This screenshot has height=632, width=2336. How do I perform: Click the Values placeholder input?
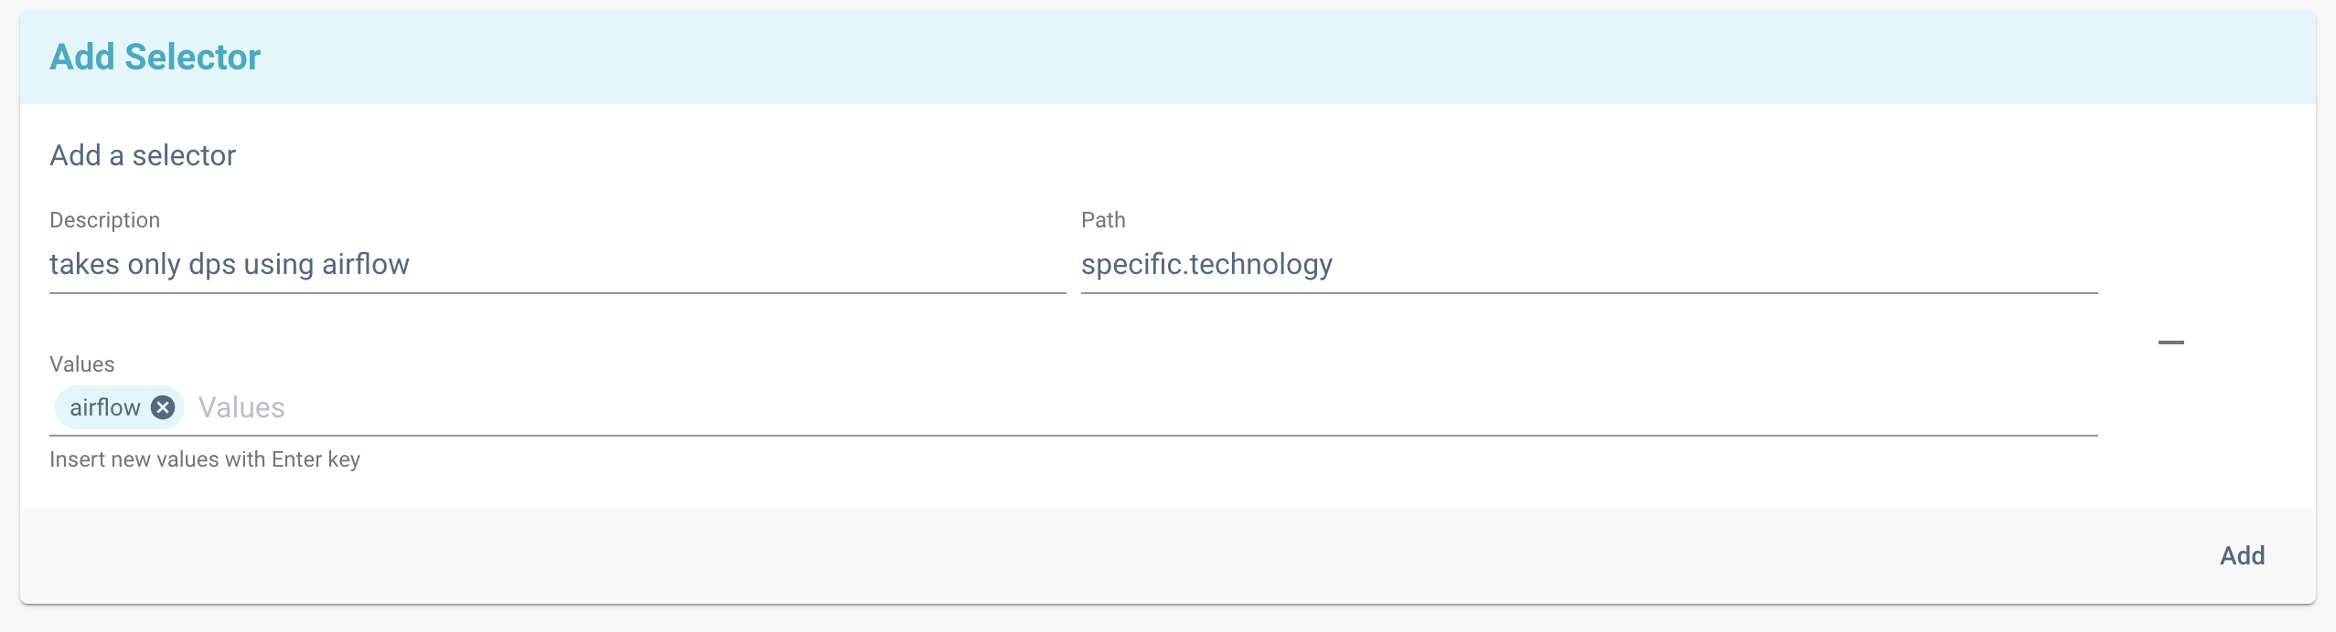pos(241,407)
